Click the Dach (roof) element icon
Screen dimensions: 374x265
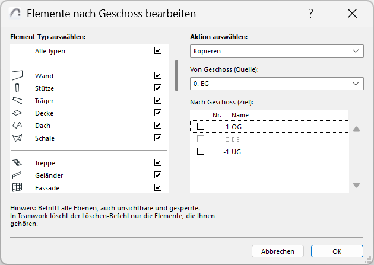17,126
